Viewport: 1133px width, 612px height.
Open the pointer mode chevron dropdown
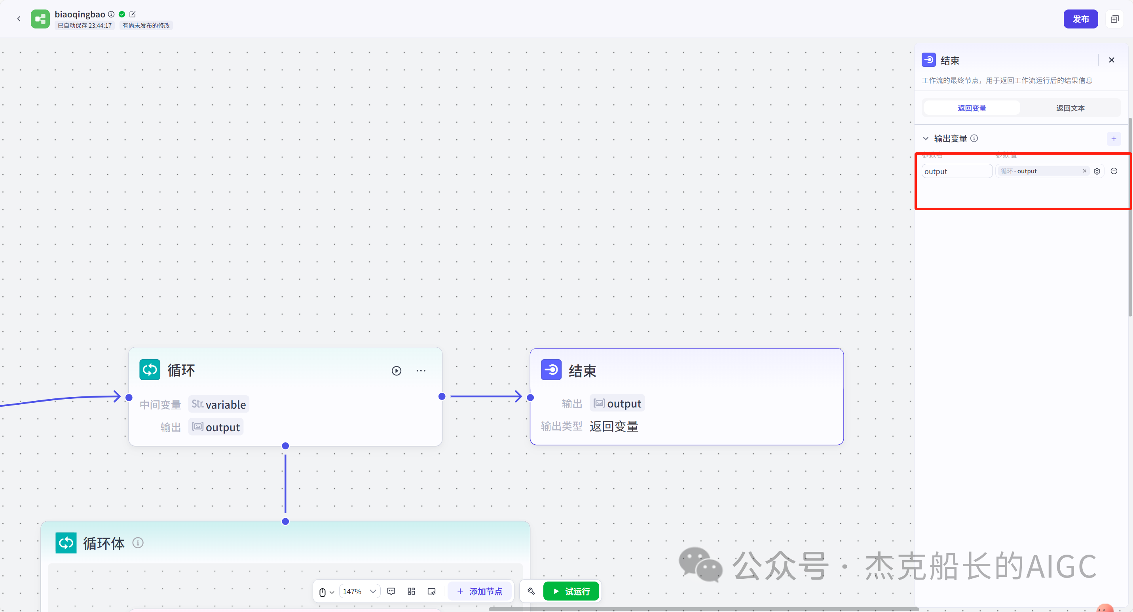coord(332,591)
